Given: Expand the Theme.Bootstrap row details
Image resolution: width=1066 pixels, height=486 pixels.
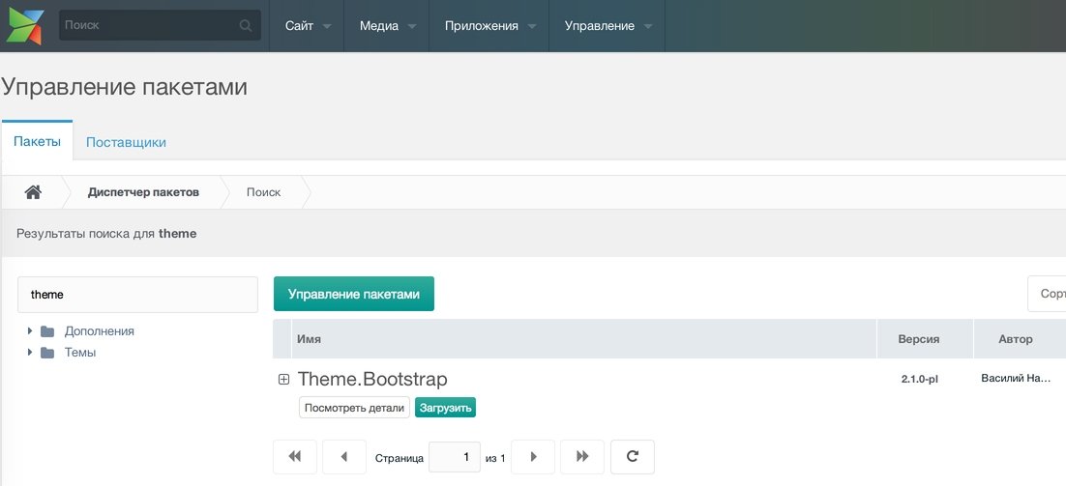Looking at the screenshot, I should tap(283, 380).
